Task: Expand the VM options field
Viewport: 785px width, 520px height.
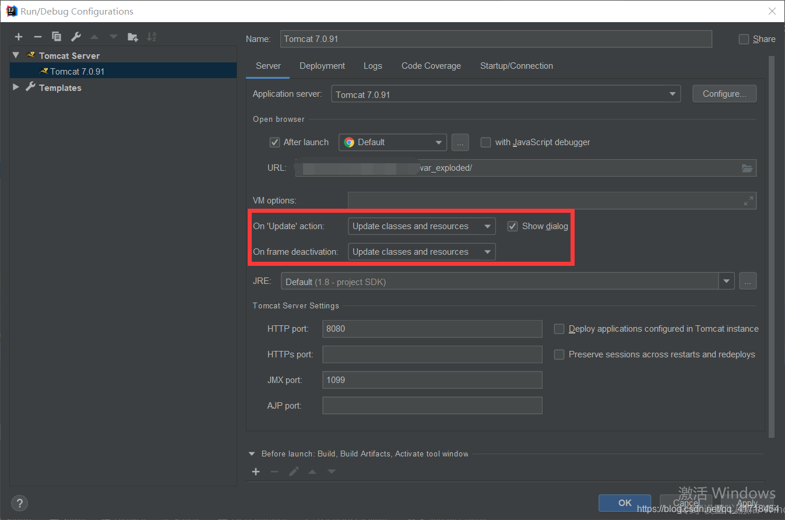Action: (x=748, y=201)
